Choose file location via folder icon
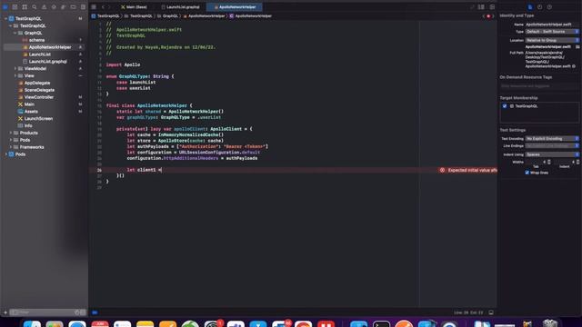Image resolution: width=582 pixels, height=327 pixels. tap(577, 47)
